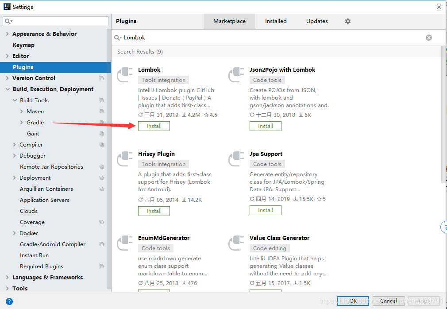Click the Tools integration tag under Lombok

[163, 80]
